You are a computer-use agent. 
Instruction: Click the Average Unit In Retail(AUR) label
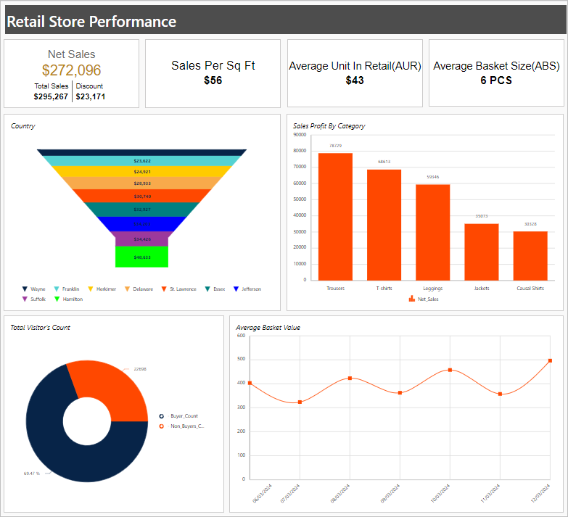pyautogui.click(x=355, y=66)
